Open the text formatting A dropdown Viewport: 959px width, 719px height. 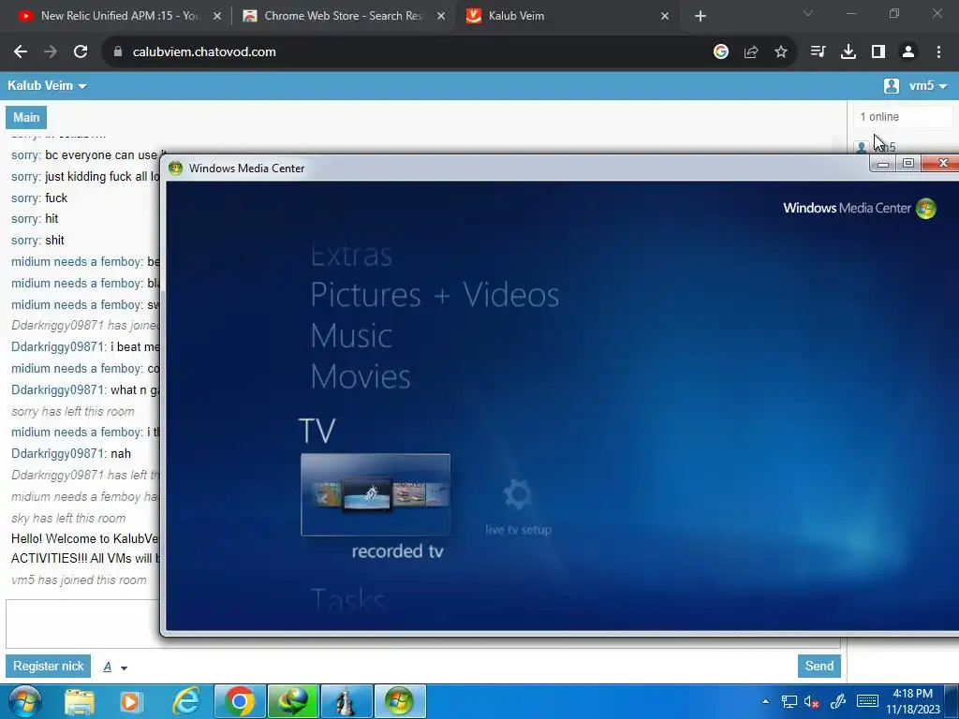click(115, 667)
